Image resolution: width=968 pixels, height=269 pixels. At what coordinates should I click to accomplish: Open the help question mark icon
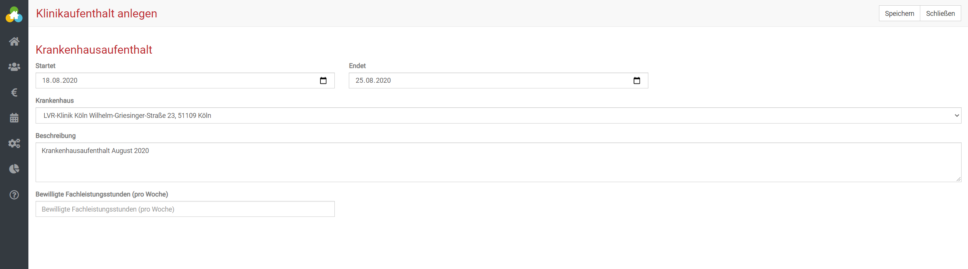pyautogui.click(x=14, y=195)
